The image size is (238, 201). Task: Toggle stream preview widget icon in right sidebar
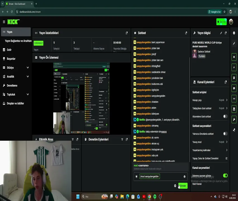pos(234,57)
